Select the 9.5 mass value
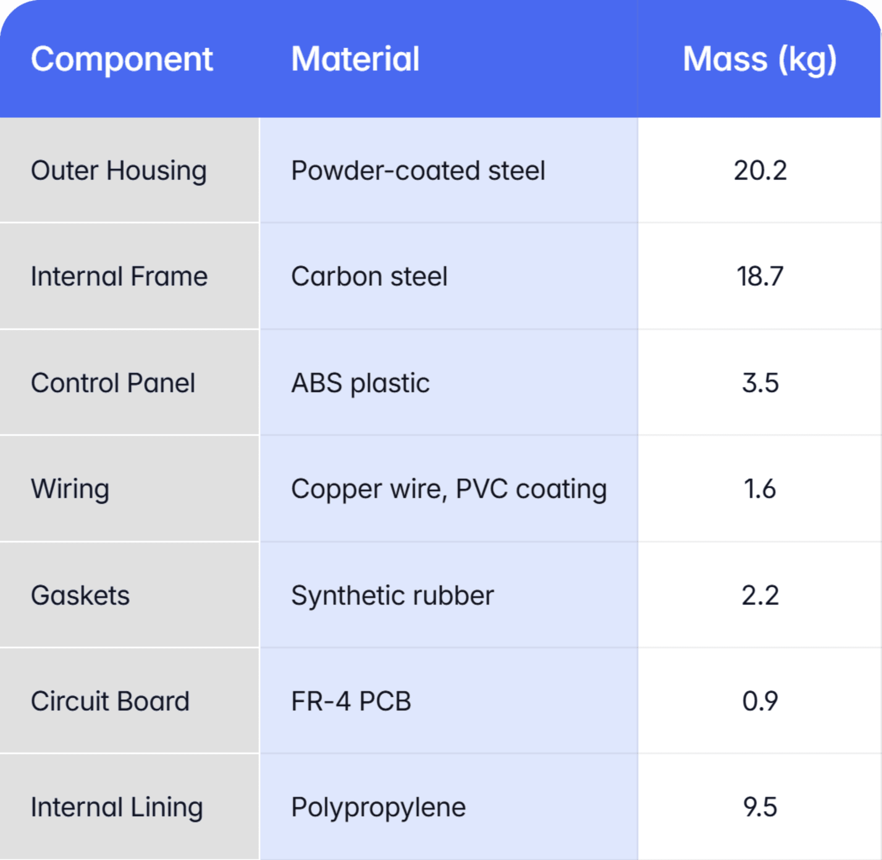Image resolution: width=882 pixels, height=860 pixels. point(760,807)
